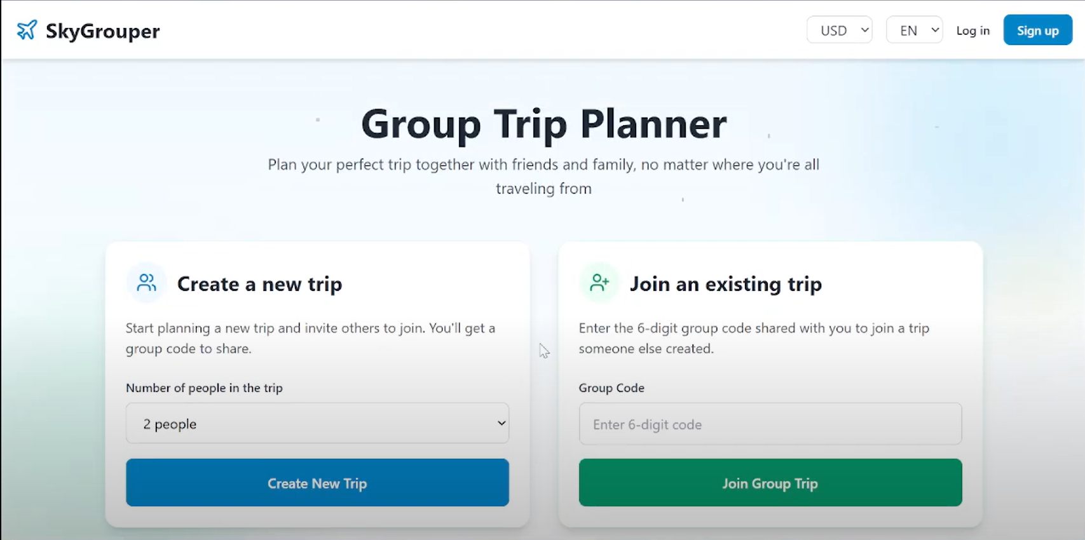Click the two-people icon beside Create a new trip
The image size is (1085, 540).
tap(146, 283)
